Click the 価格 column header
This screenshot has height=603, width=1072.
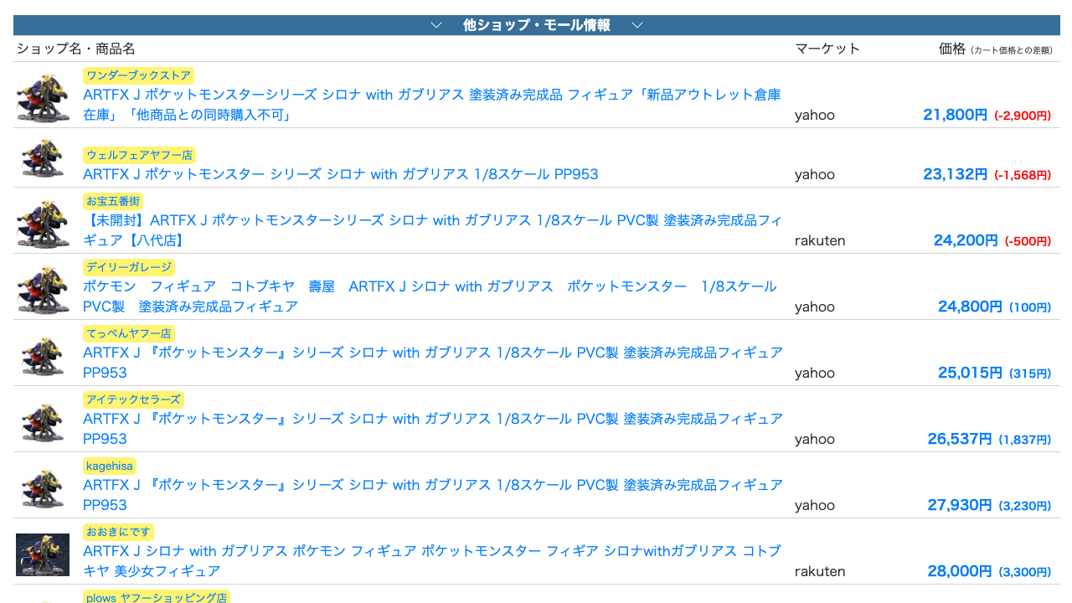952,49
